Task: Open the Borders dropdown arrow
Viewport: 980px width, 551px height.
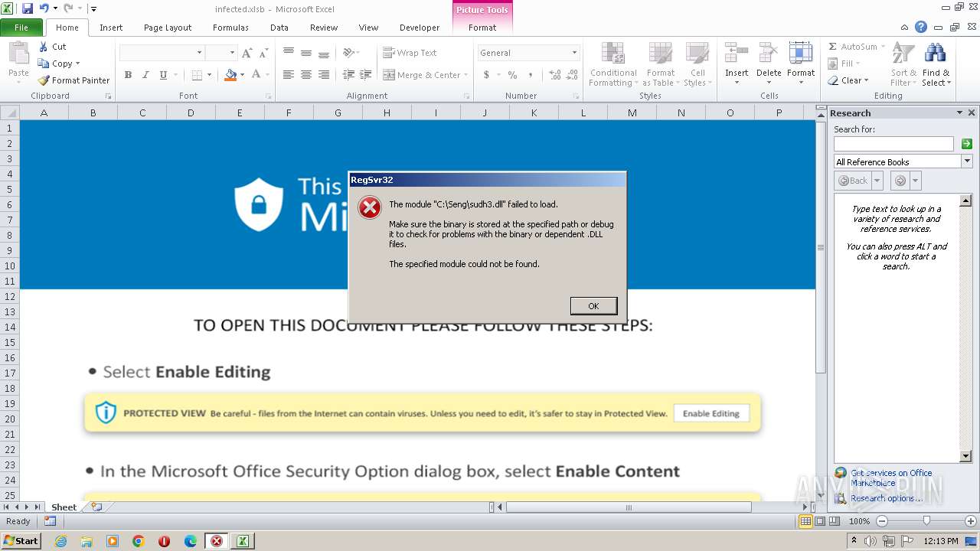Action: 209,75
